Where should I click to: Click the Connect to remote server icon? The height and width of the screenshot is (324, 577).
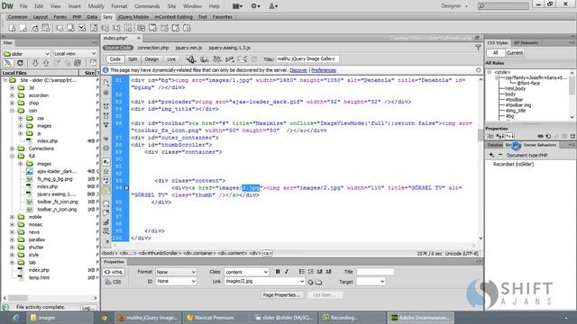8,63
